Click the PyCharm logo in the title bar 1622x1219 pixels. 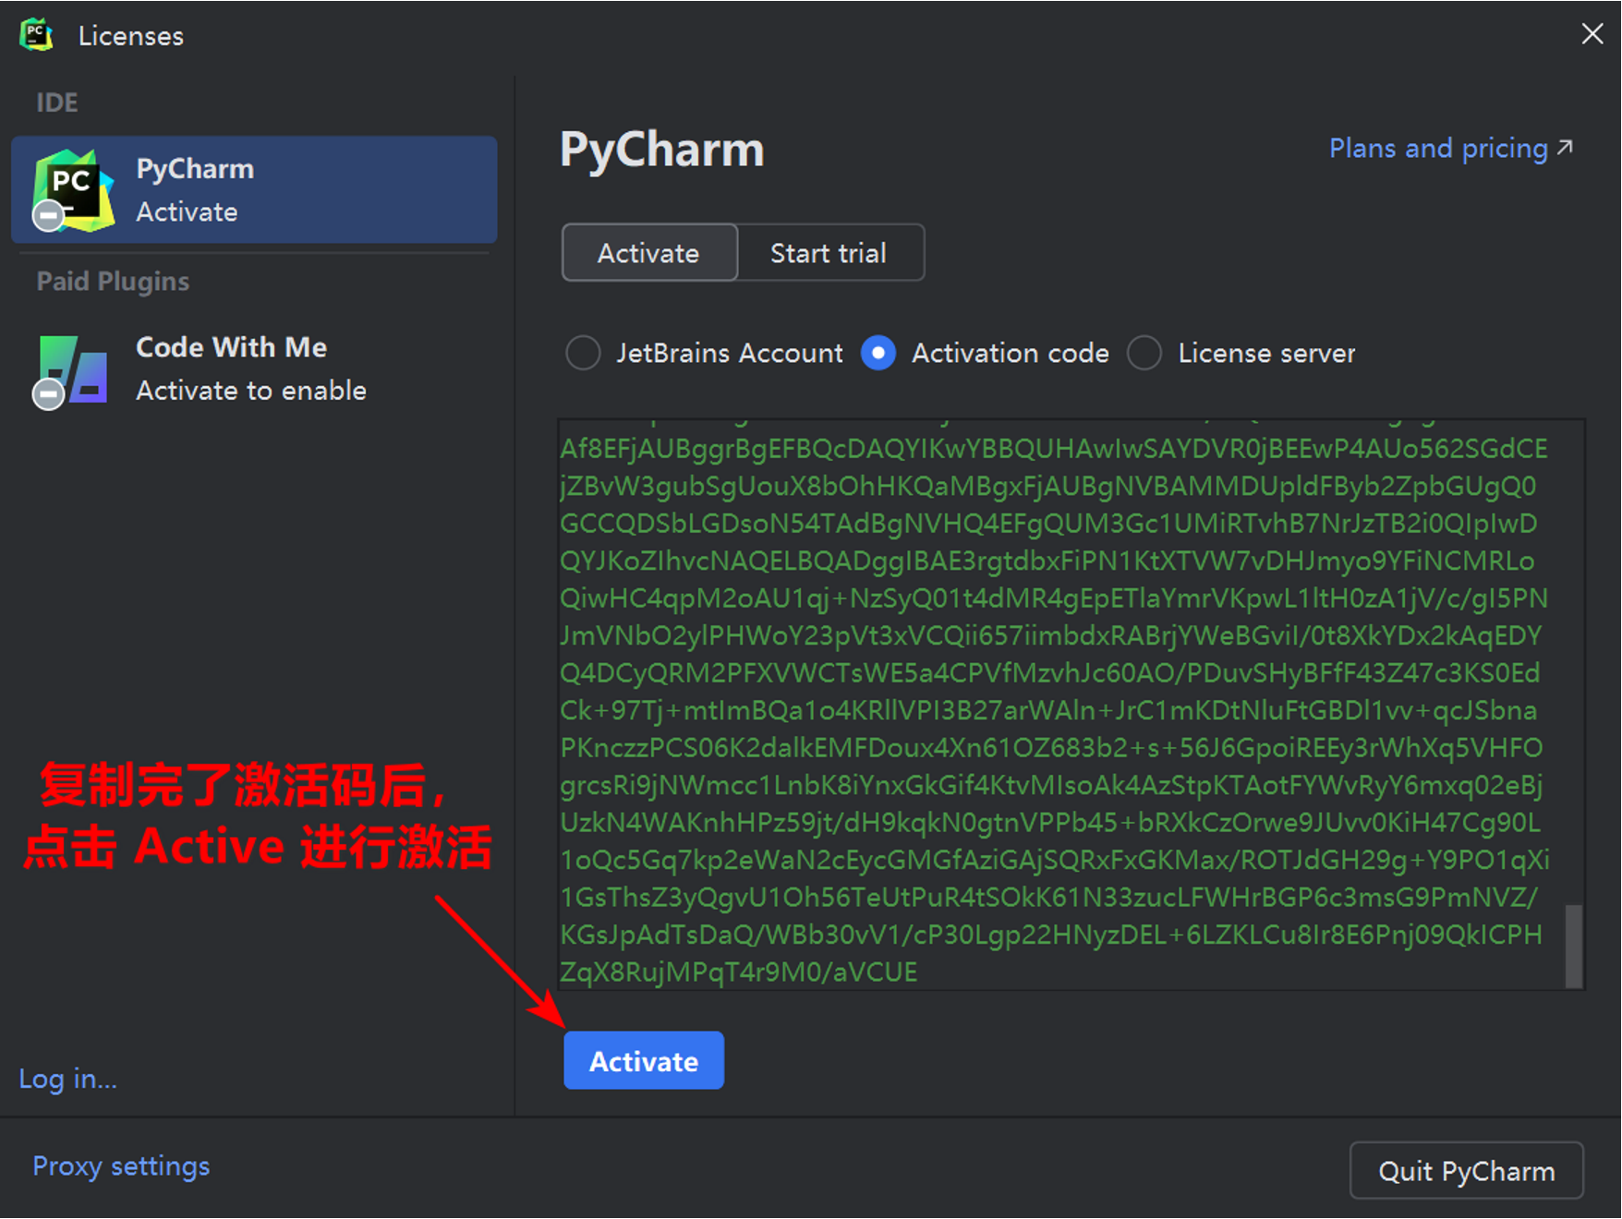click(36, 35)
